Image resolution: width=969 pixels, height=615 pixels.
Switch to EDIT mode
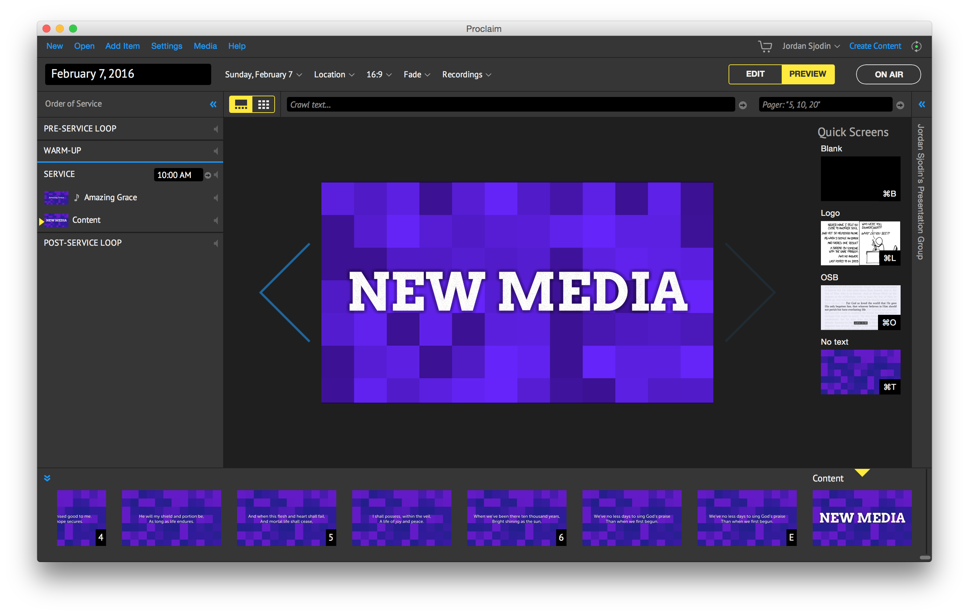(755, 74)
